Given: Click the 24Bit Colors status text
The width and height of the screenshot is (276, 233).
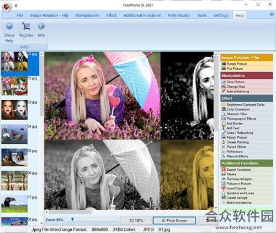Looking at the screenshot, I should click(x=124, y=229).
